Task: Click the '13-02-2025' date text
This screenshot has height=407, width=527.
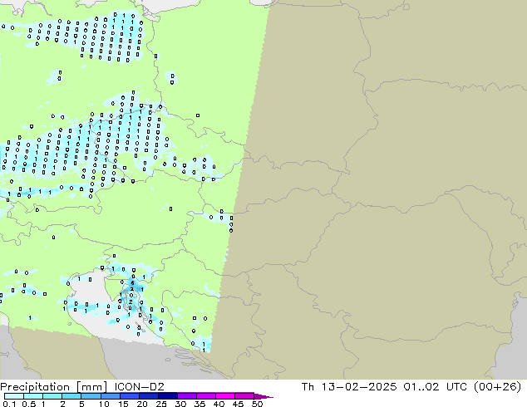Action: [358, 387]
